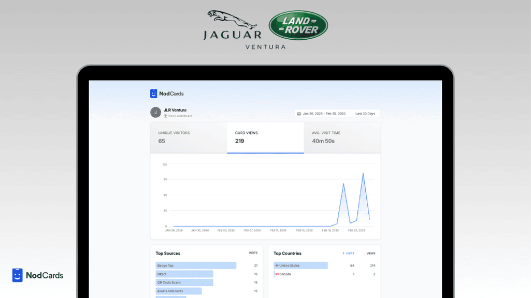The width and height of the screenshot is (531, 298).
Task: Click the green Land Rover oval logo
Action: point(298,25)
